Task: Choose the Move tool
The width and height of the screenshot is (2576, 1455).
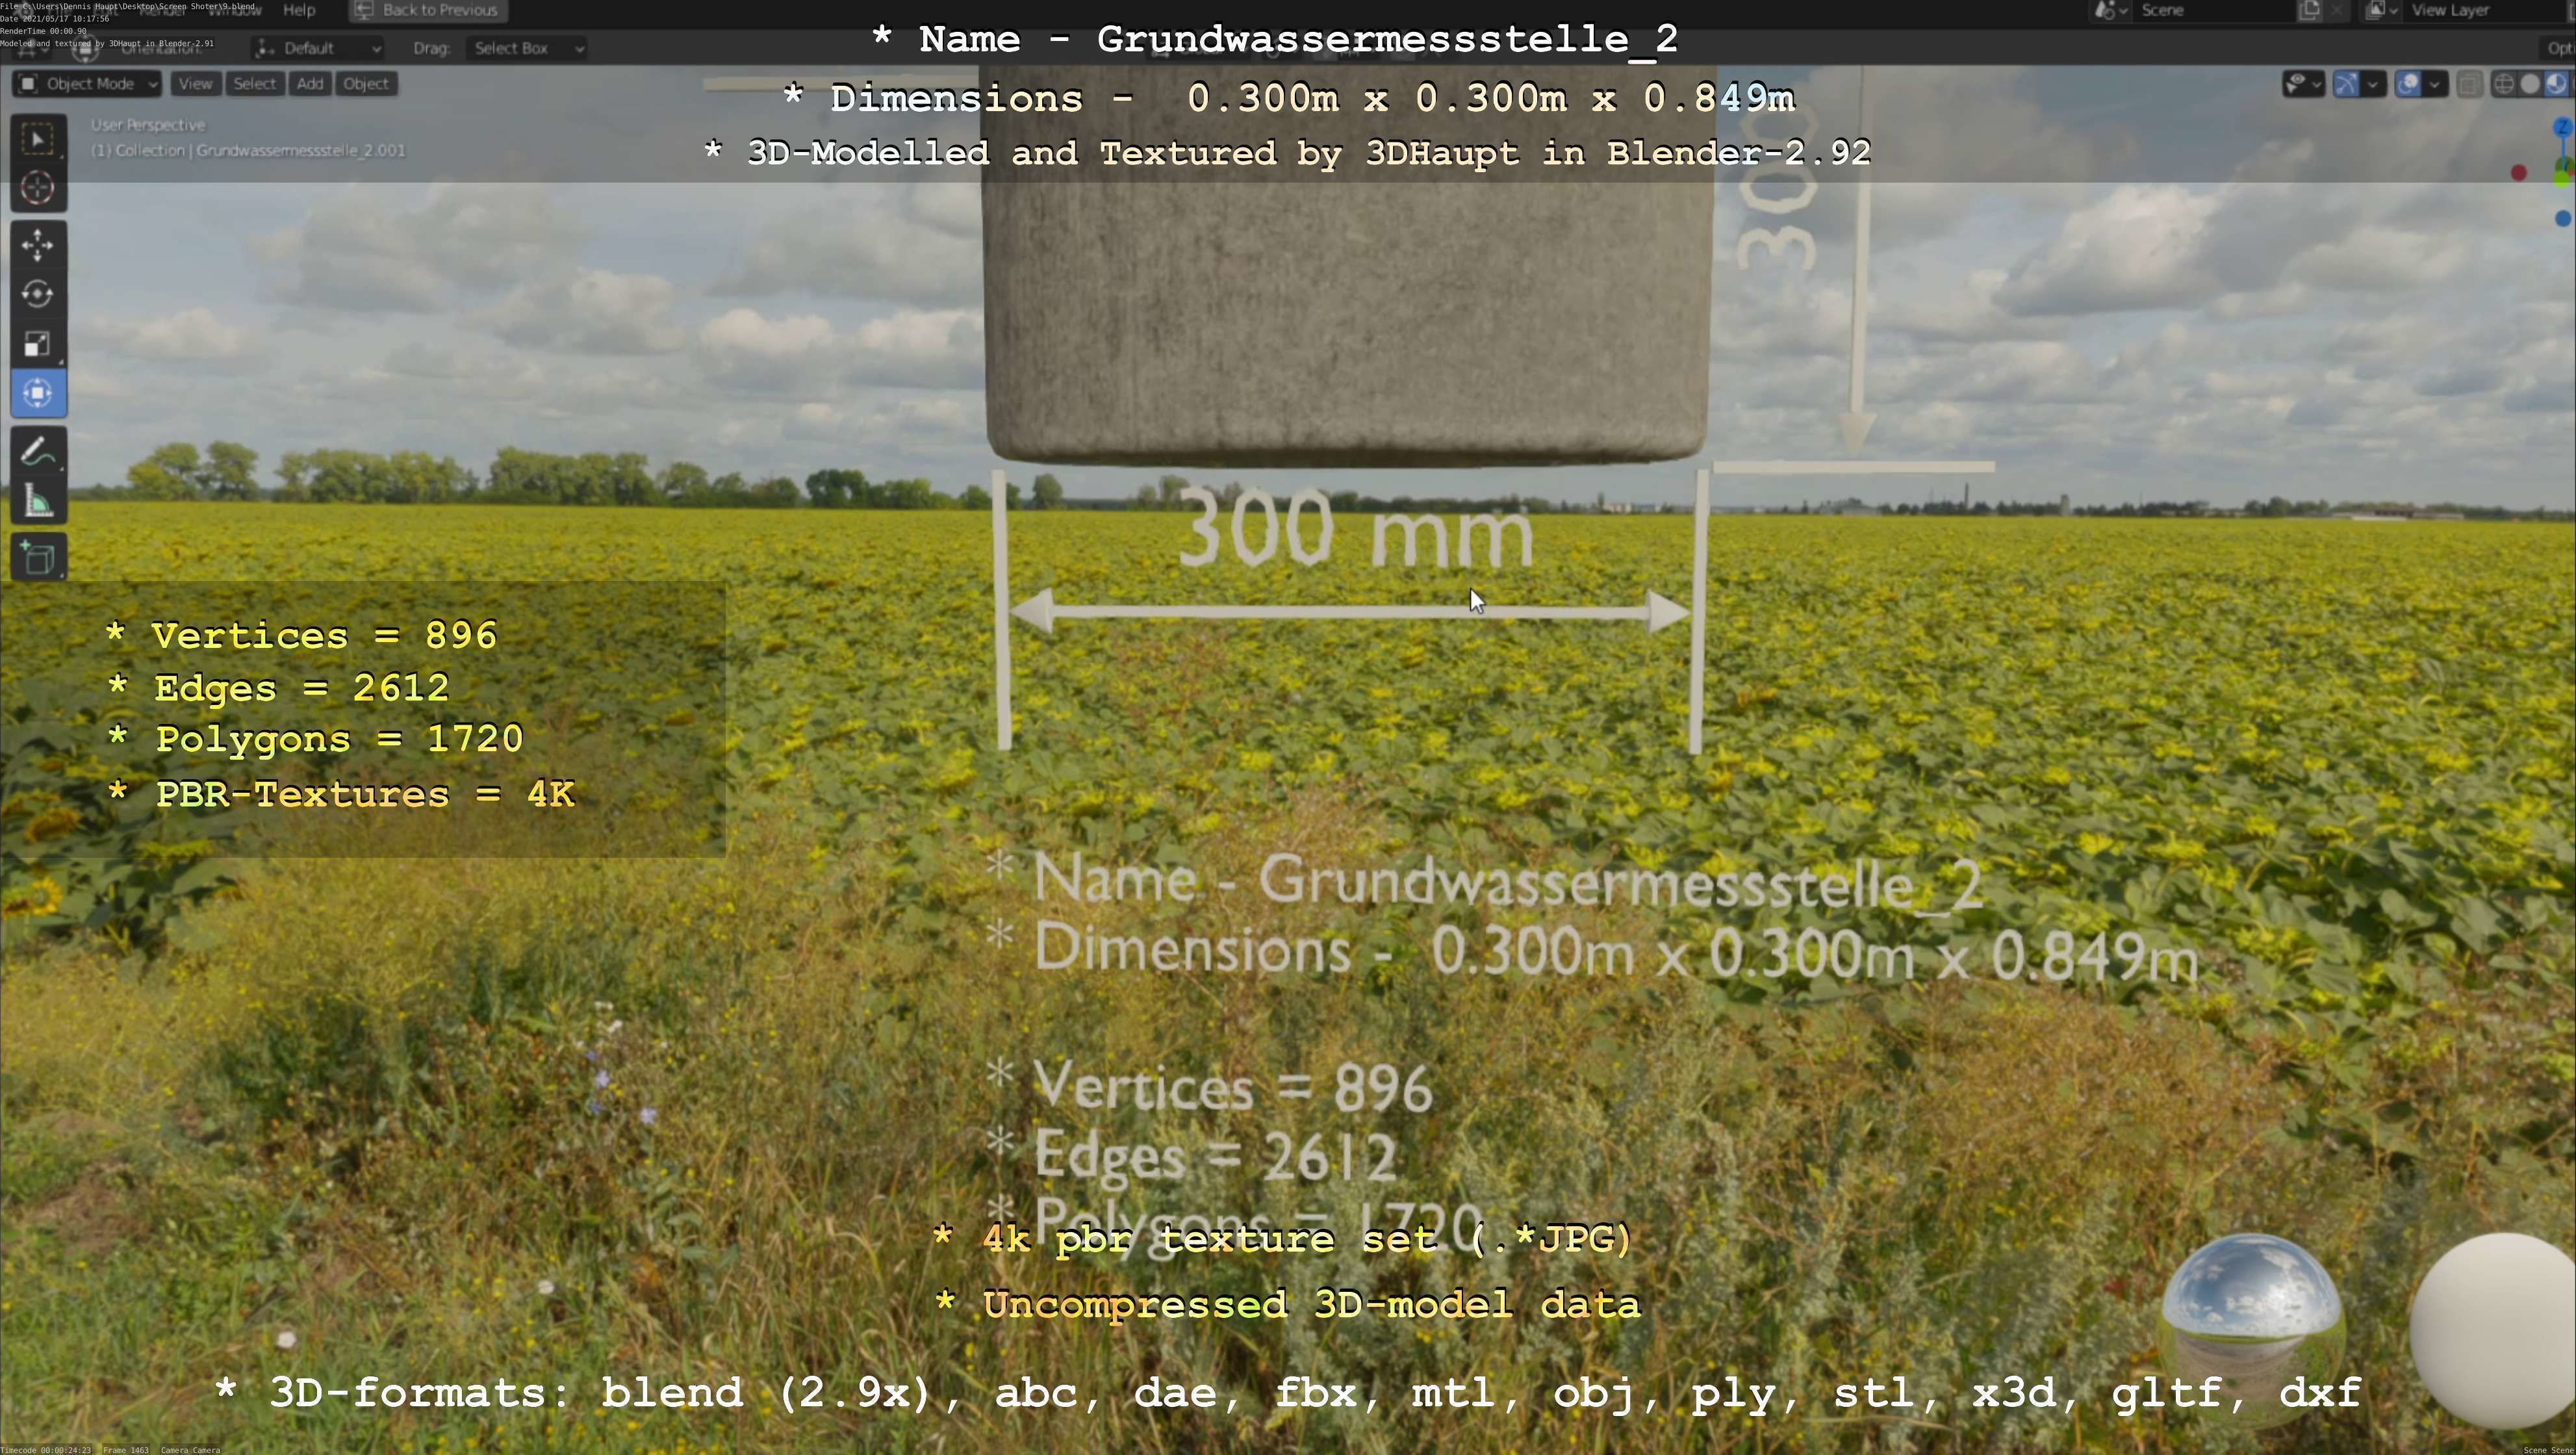Action: click(38, 245)
